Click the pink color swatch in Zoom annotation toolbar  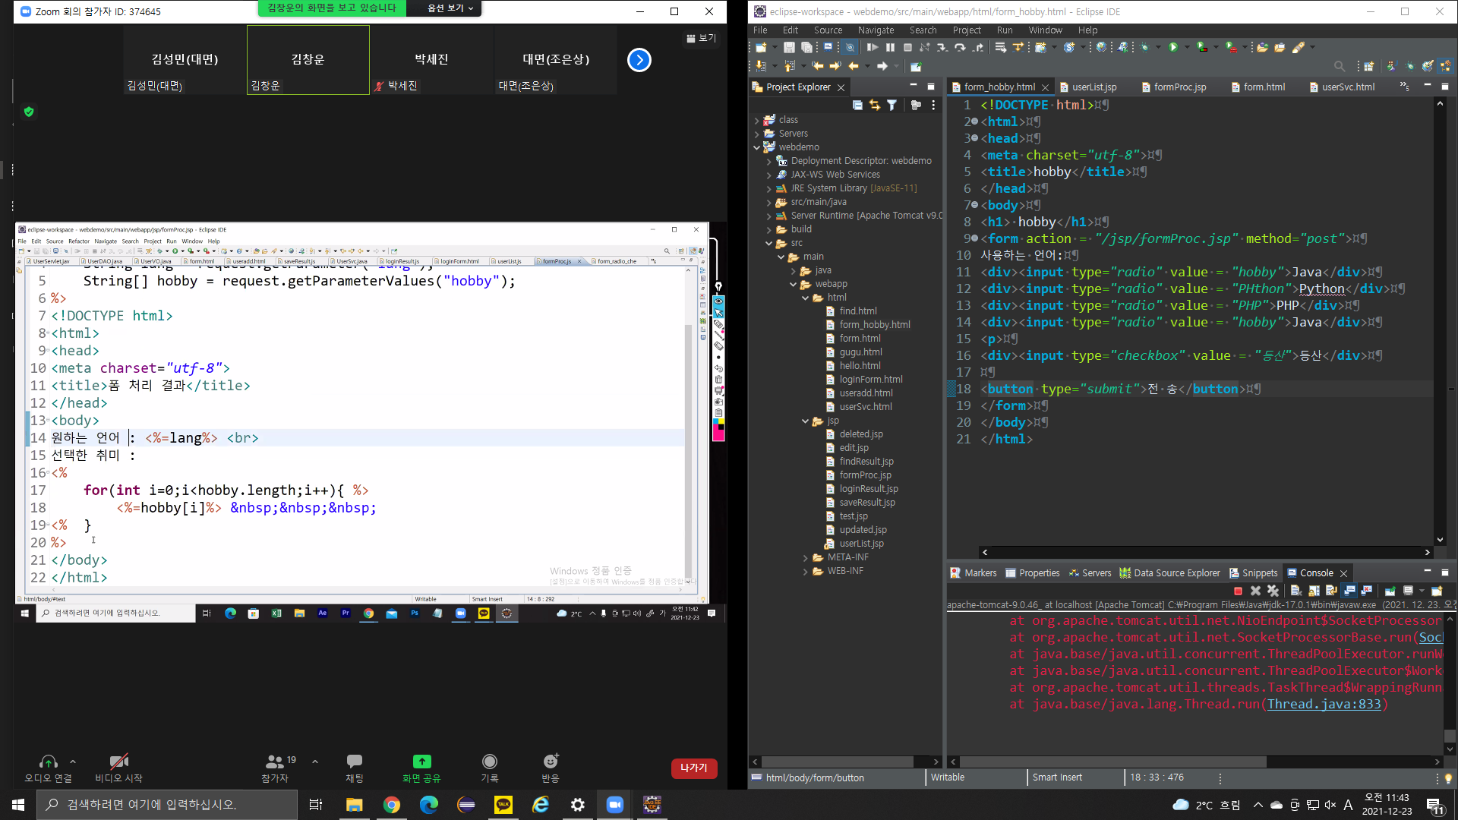click(718, 434)
